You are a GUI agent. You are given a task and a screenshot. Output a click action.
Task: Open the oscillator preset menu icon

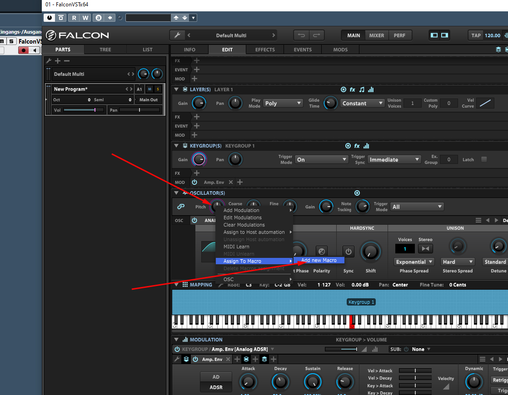(478, 221)
